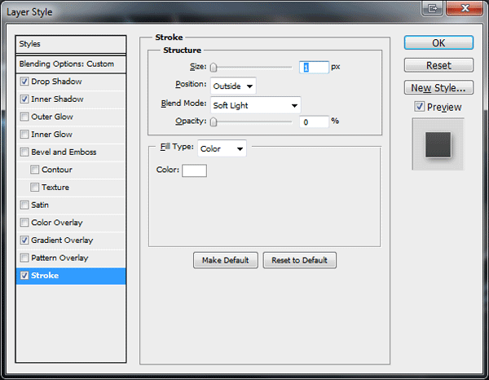Toggle the Preview checkbox

(x=419, y=107)
